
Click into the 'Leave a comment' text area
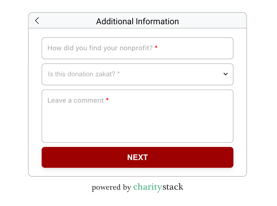click(137, 116)
